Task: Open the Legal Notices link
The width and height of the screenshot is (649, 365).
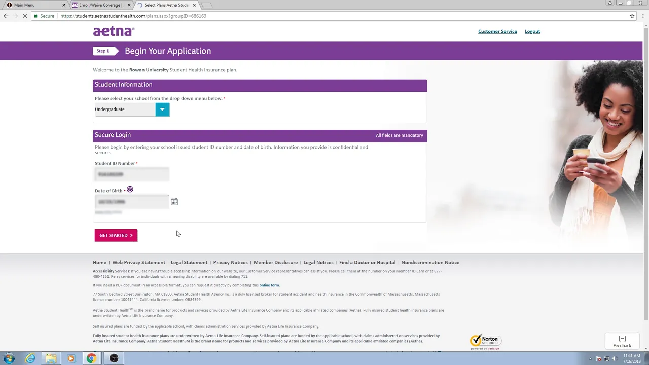Action: pos(318,262)
